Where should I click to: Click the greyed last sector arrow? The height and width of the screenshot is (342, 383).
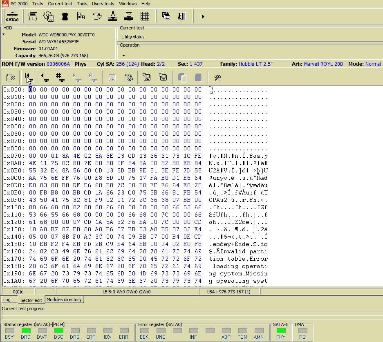pos(92,77)
